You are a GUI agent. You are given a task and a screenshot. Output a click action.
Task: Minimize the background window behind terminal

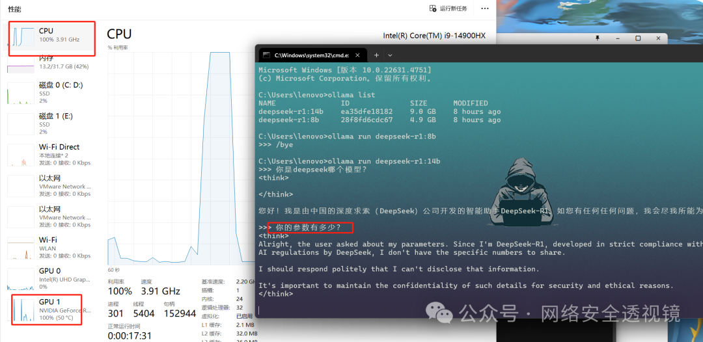tap(617, 38)
